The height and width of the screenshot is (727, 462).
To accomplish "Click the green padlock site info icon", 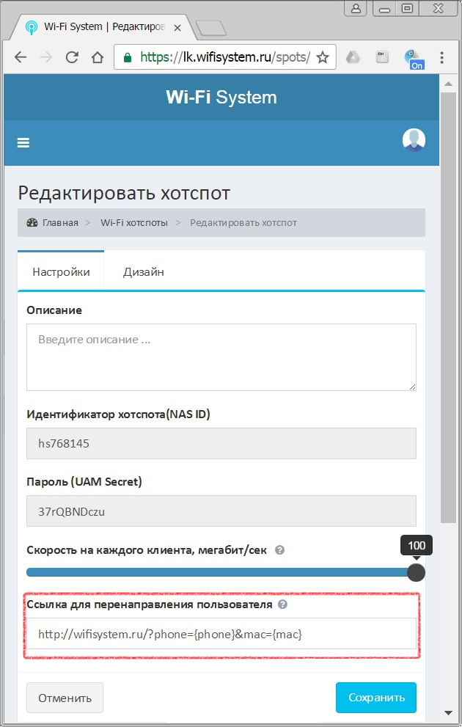I will pyautogui.click(x=128, y=57).
